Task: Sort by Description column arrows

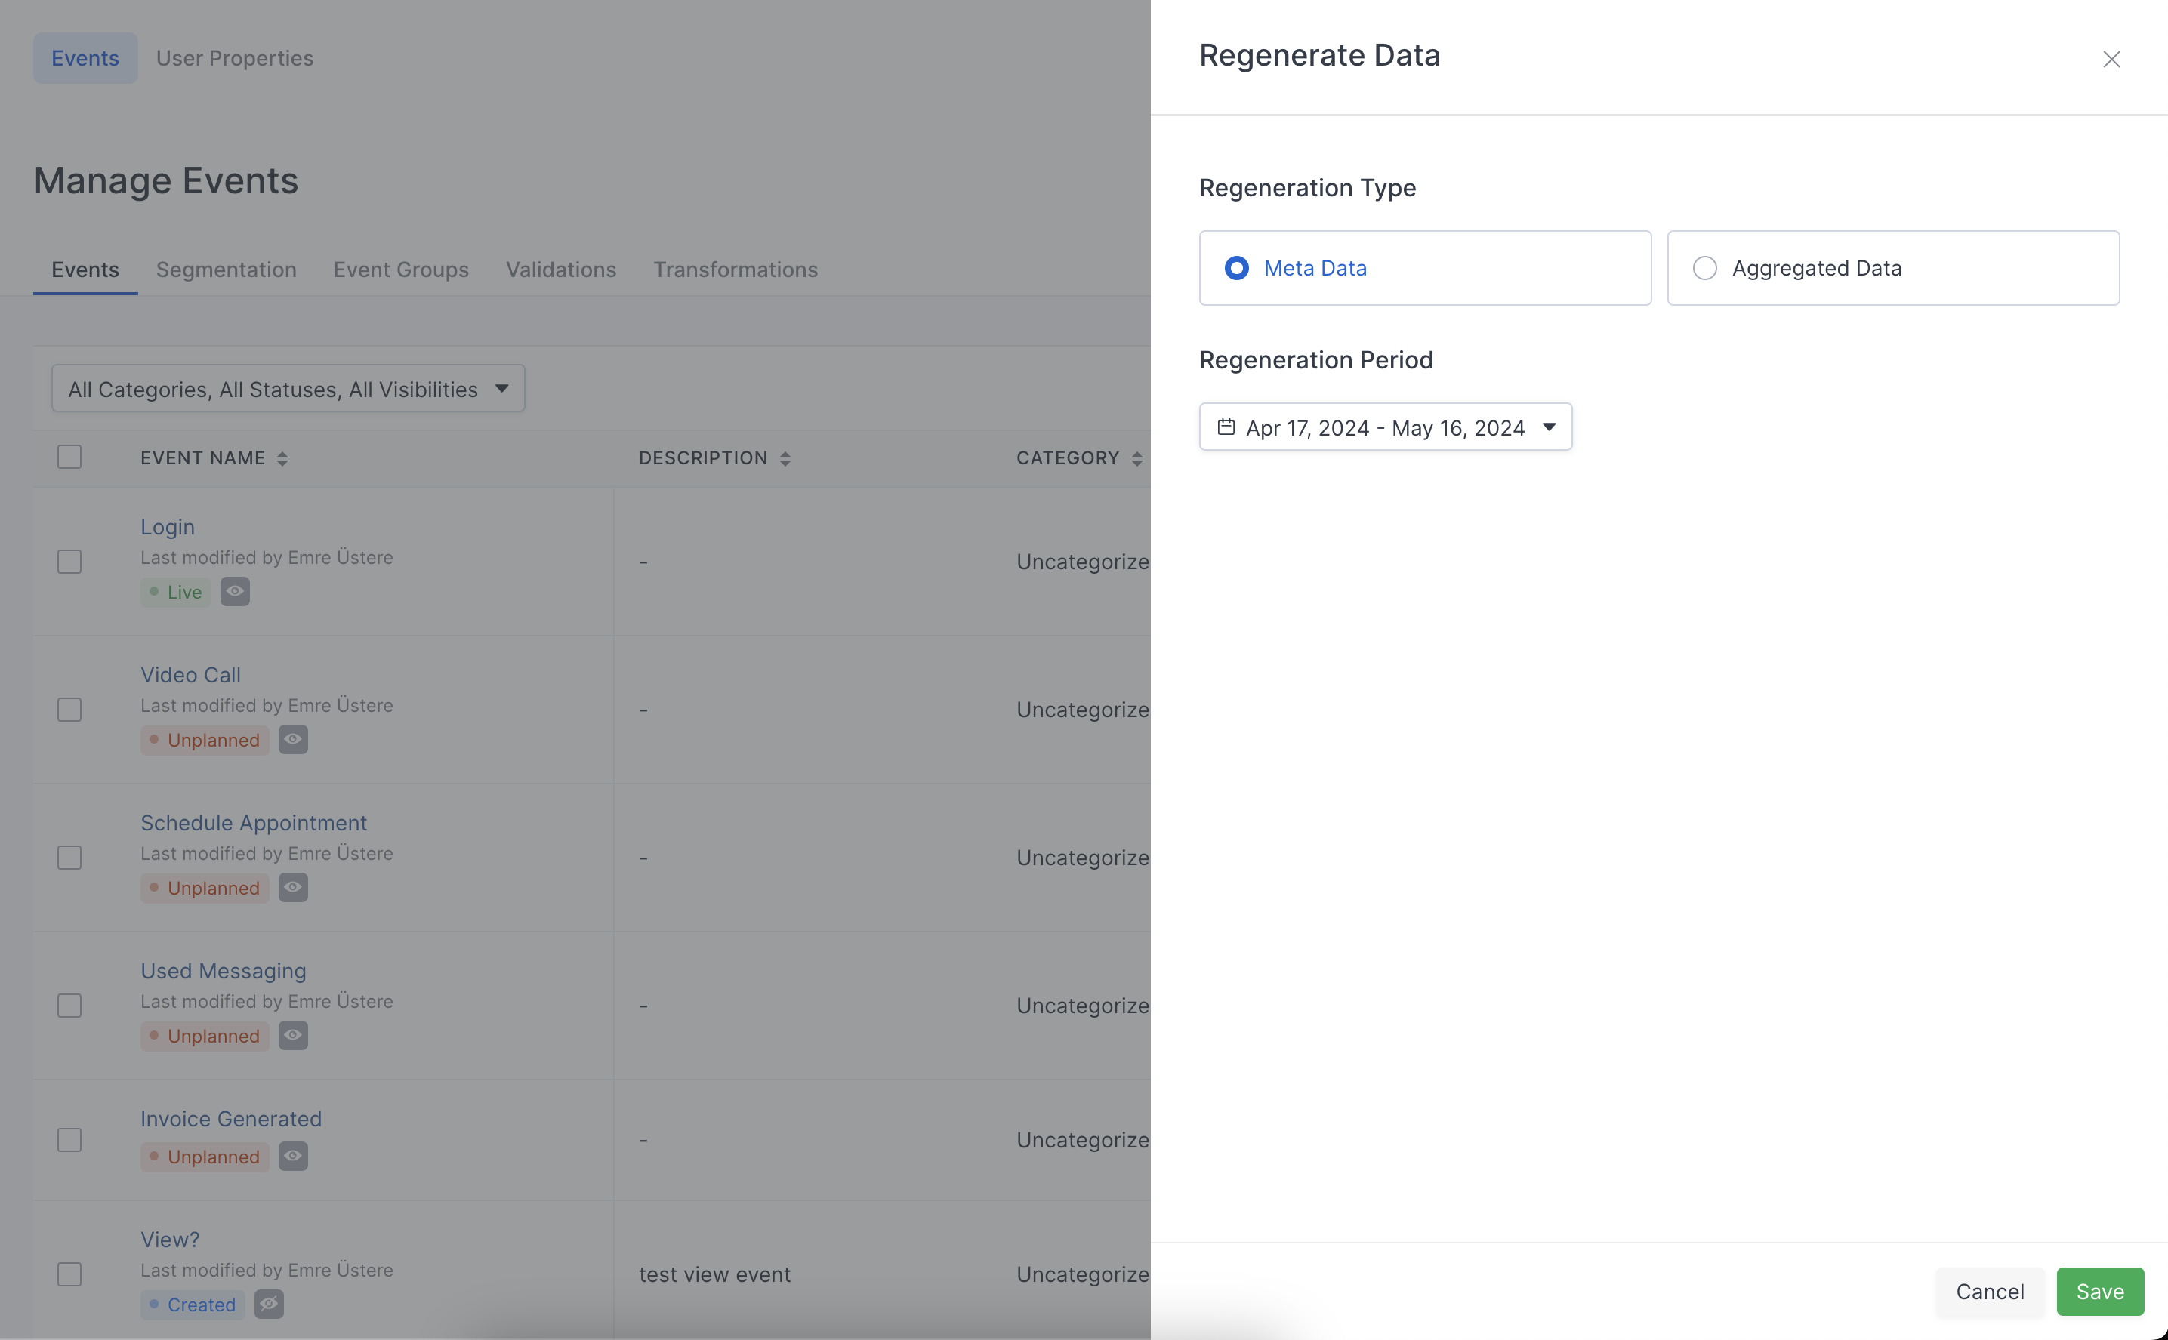Action: (x=785, y=458)
